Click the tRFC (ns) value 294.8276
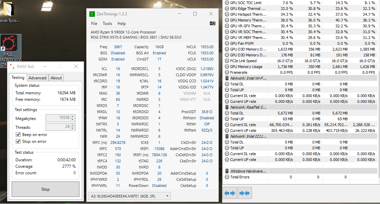This screenshot has height=204, width=380. 118,142
